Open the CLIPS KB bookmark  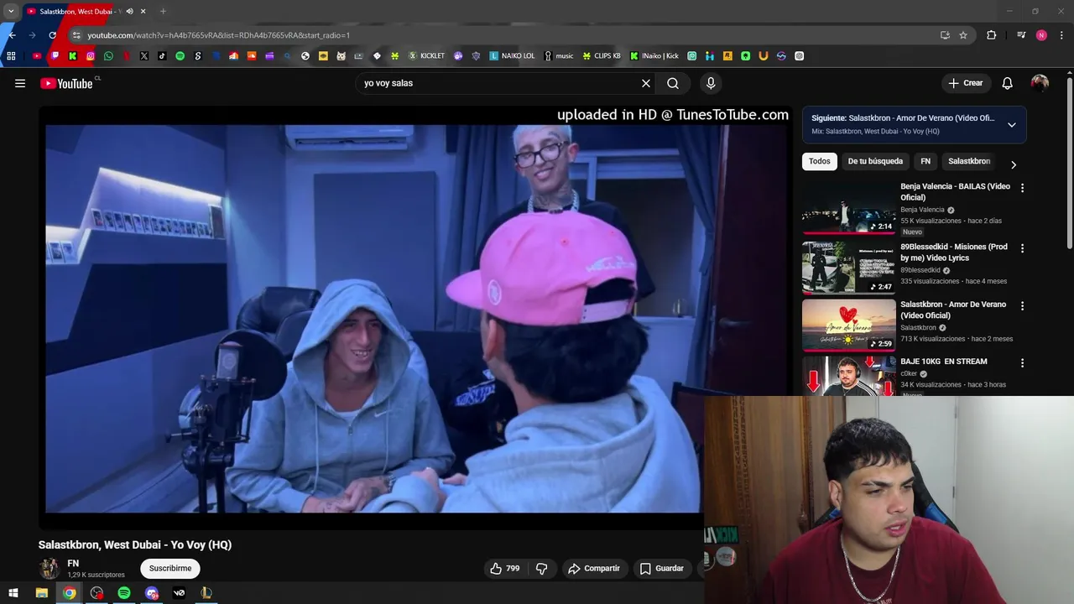pyautogui.click(x=602, y=56)
